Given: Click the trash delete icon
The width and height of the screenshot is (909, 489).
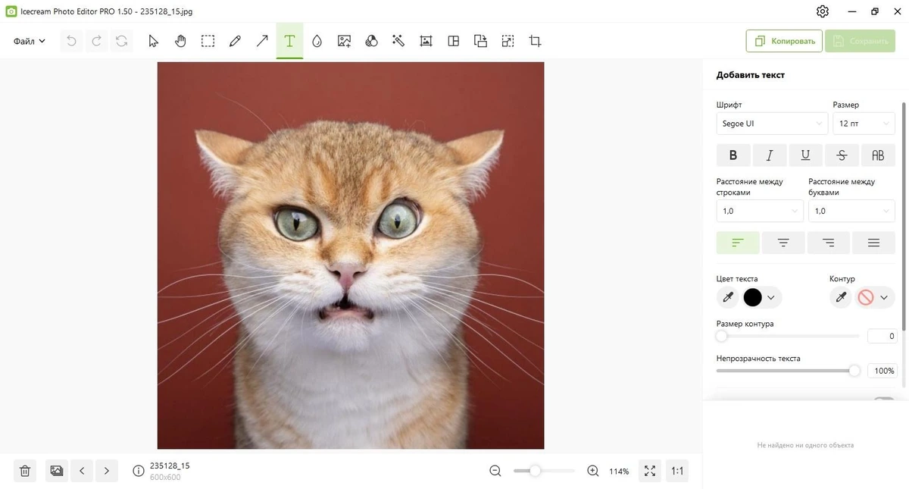Looking at the screenshot, I should (x=25, y=471).
